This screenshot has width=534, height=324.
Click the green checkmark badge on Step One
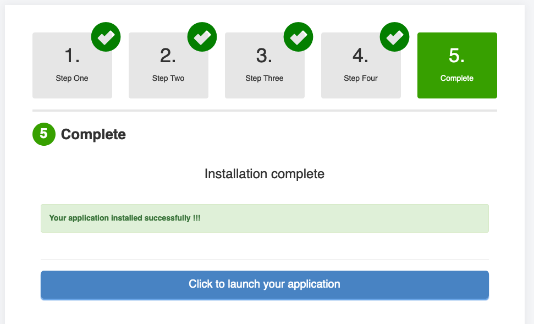click(106, 37)
